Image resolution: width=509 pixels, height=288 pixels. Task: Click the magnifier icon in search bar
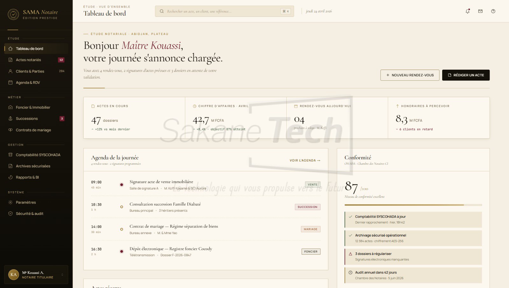(x=162, y=11)
